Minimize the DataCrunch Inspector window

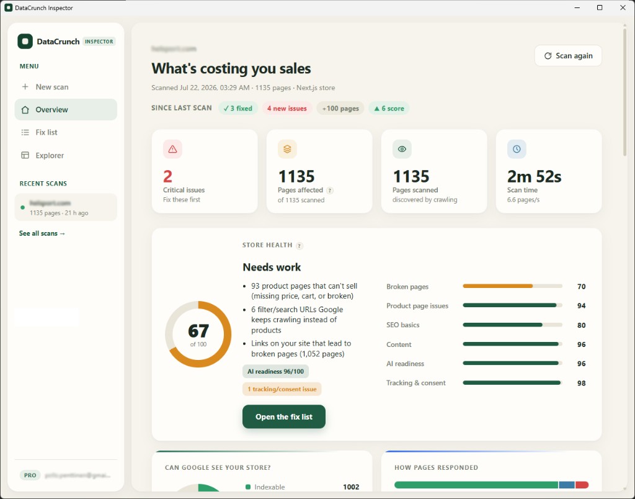[577, 7]
